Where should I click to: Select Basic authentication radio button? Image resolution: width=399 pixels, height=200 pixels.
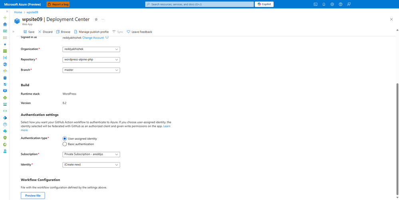click(x=65, y=144)
